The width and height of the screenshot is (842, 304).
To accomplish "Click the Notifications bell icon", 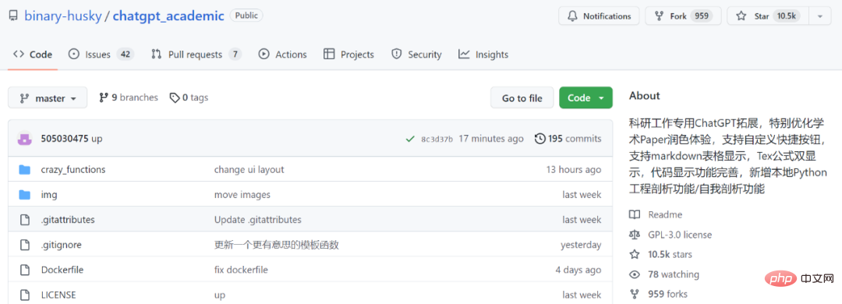I will click(x=573, y=16).
